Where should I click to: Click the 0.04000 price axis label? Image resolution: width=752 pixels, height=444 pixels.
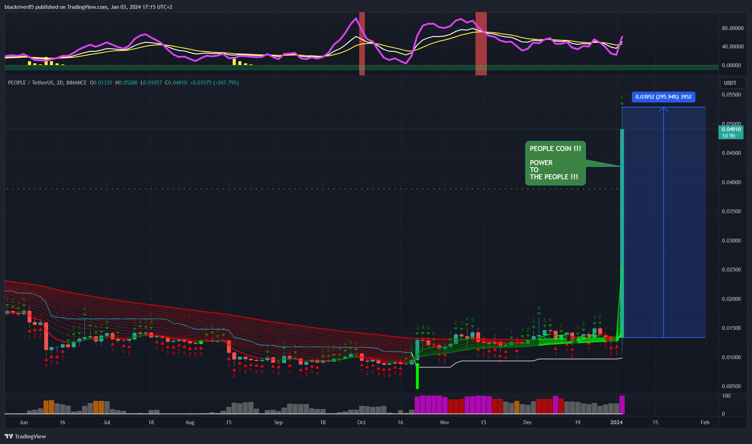coord(731,182)
